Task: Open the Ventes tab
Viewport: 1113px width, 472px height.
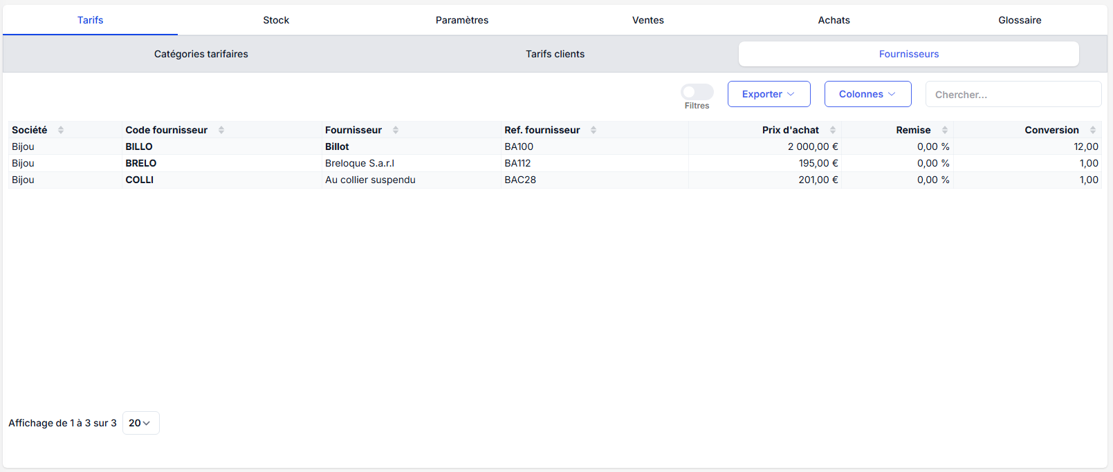Action: click(647, 20)
